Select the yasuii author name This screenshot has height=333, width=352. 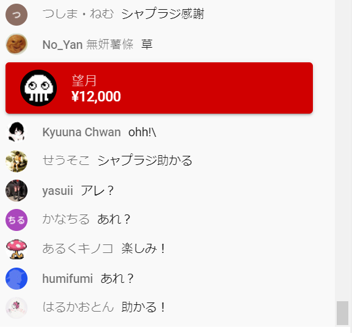(x=57, y=191)
